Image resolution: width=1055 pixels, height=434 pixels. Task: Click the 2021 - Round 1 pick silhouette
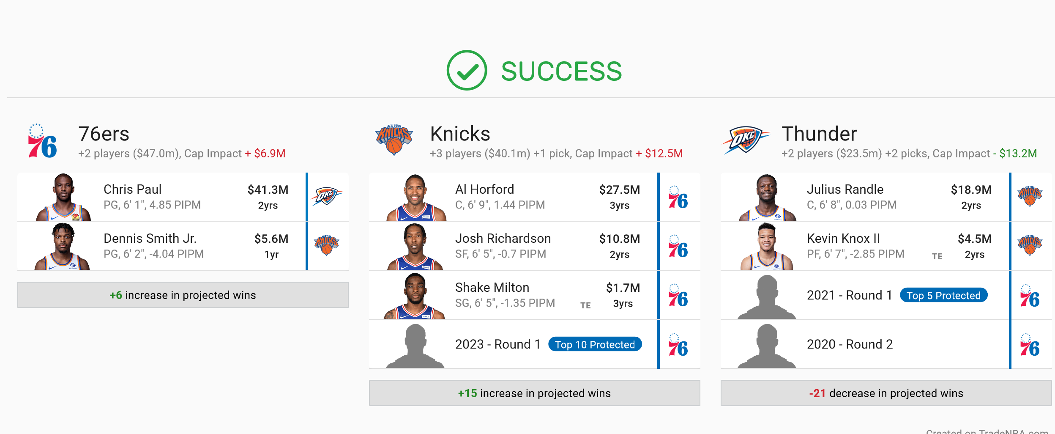point(767,297)
